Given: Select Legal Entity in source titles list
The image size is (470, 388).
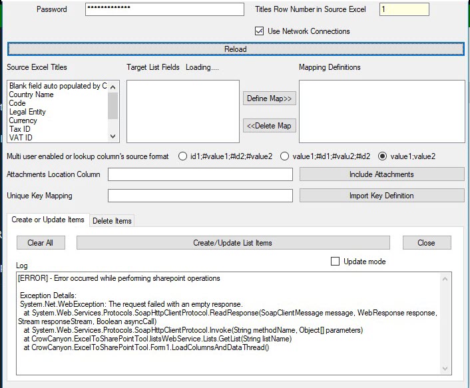Looking at the screenshot, I should tap(27, 112).
